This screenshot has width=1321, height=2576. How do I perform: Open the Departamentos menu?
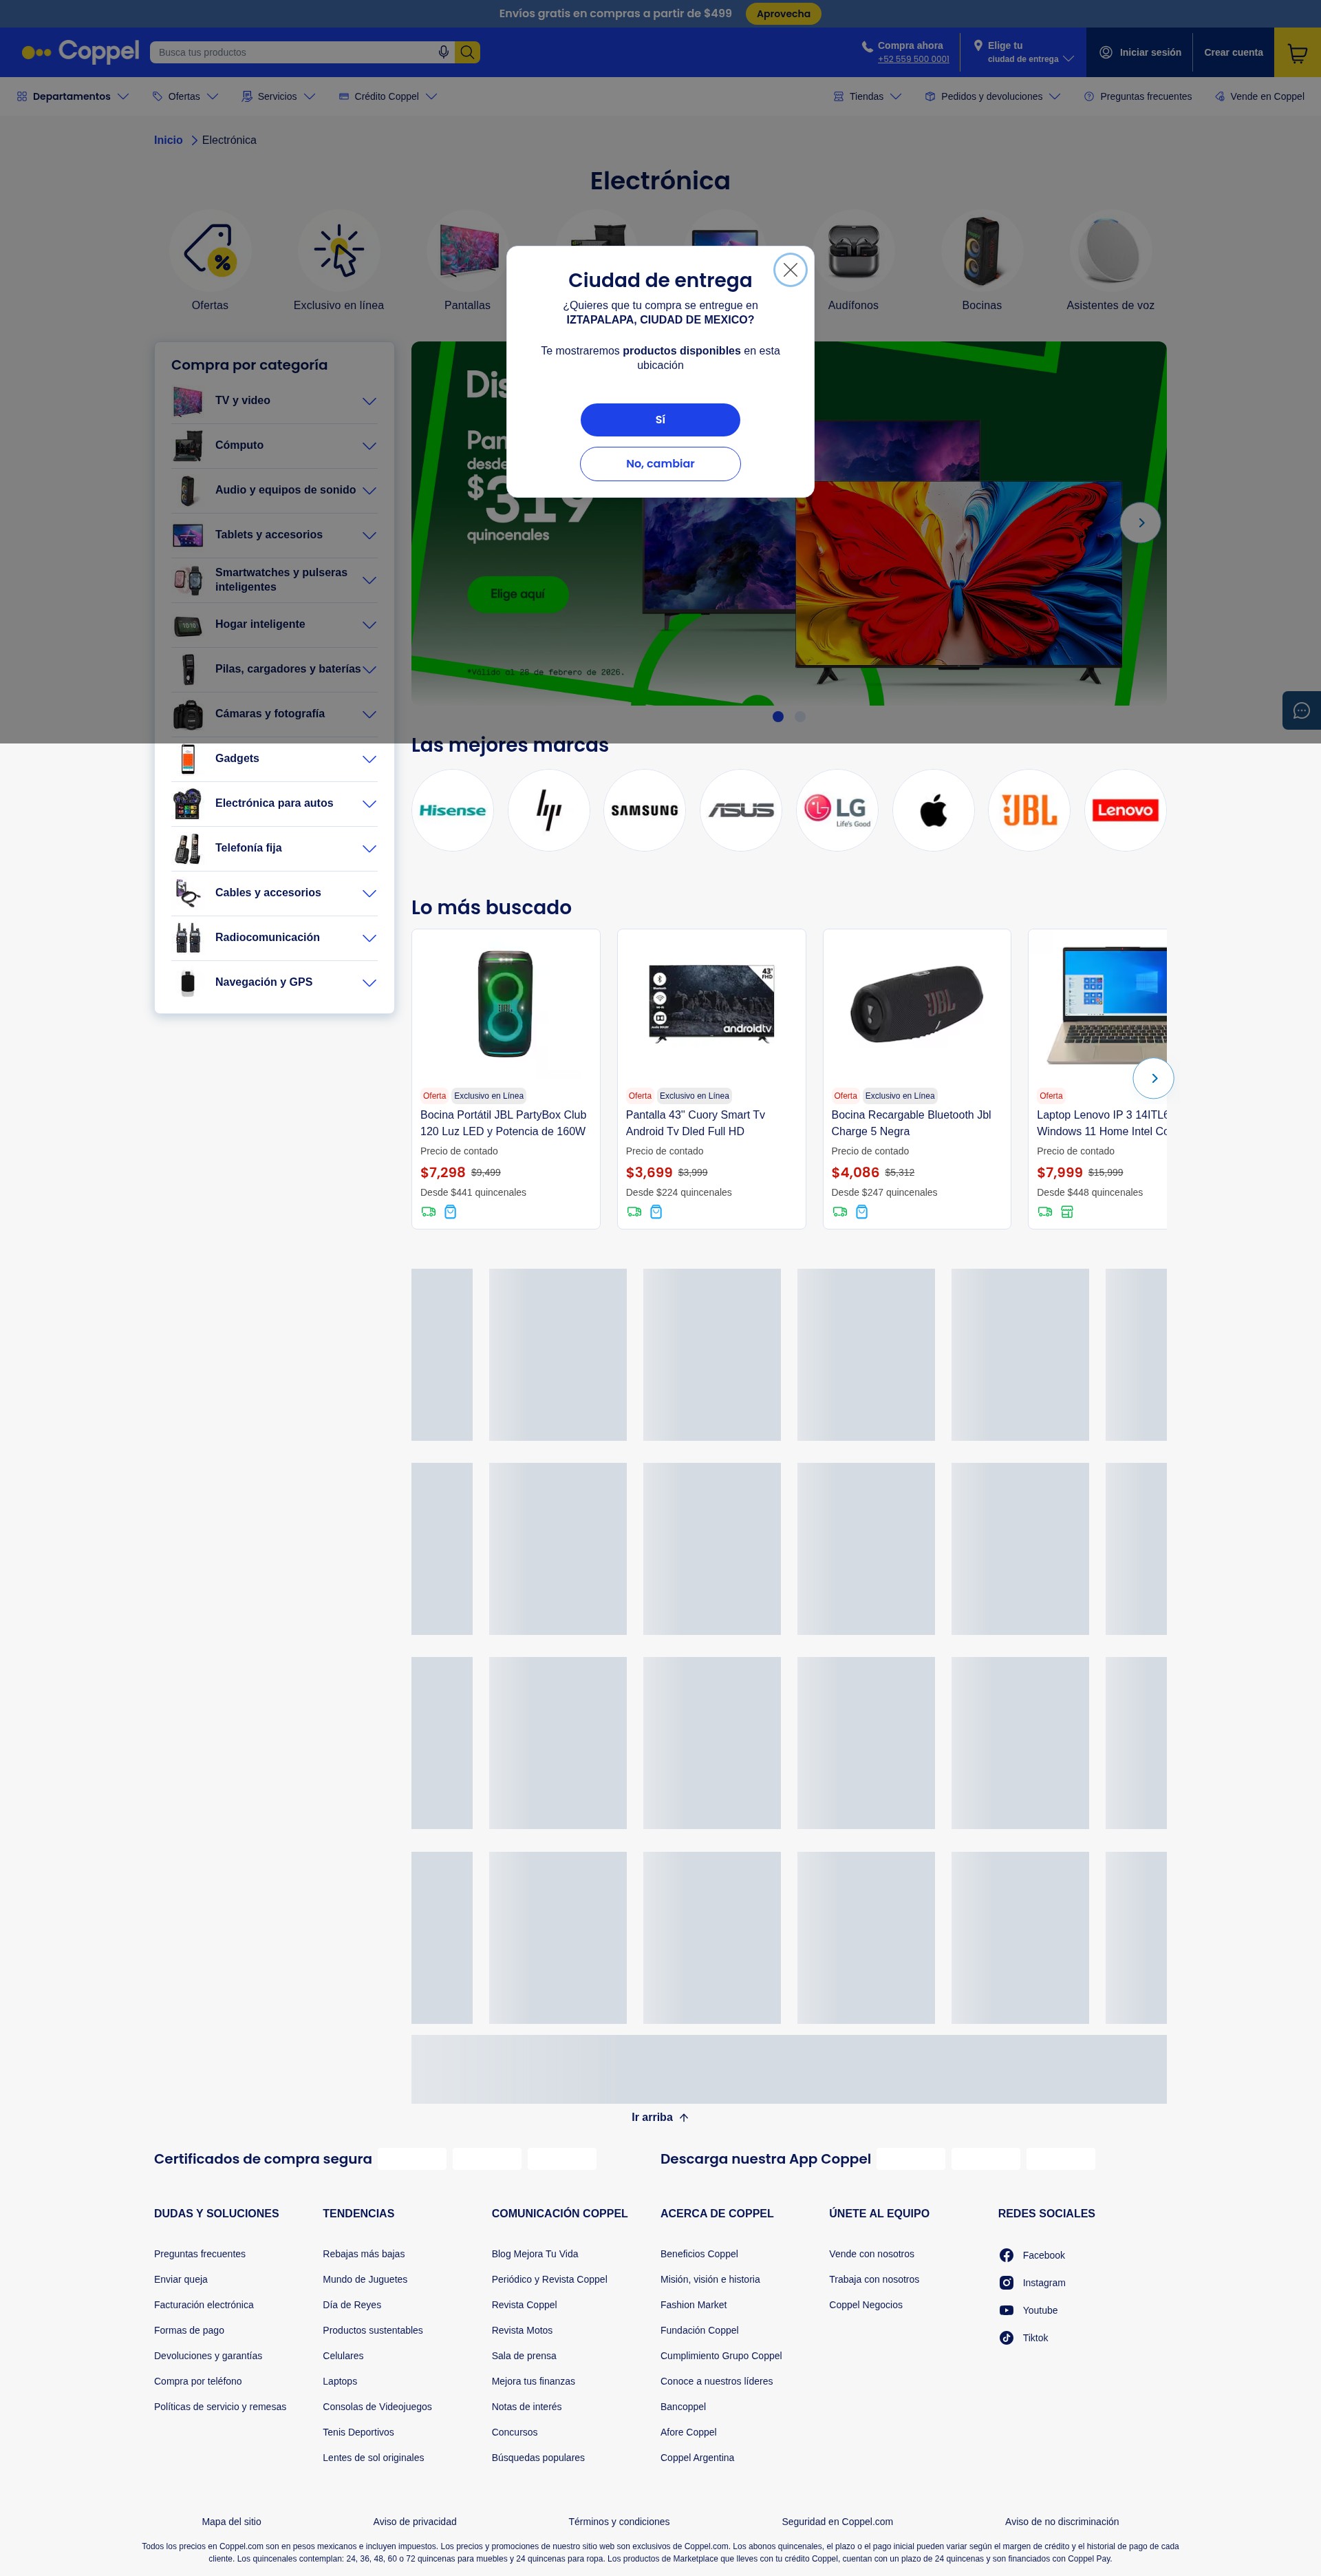pos(73,97)
